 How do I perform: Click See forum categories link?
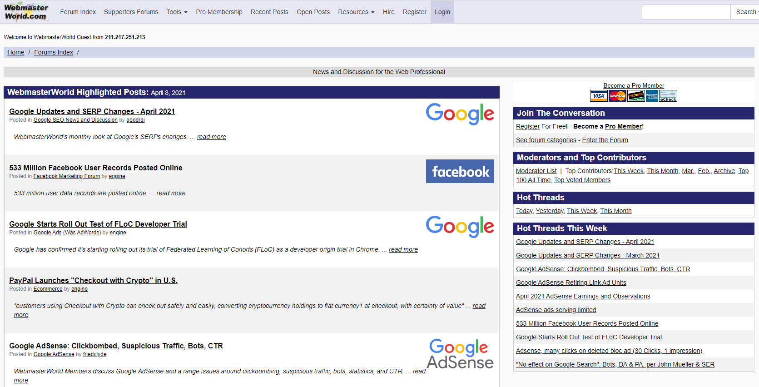(x=546, y=140)
